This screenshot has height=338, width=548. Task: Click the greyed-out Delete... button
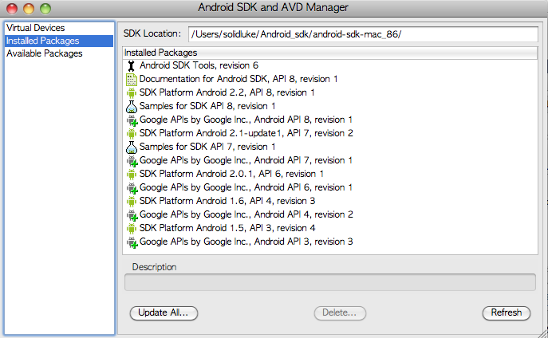point(340,312)
